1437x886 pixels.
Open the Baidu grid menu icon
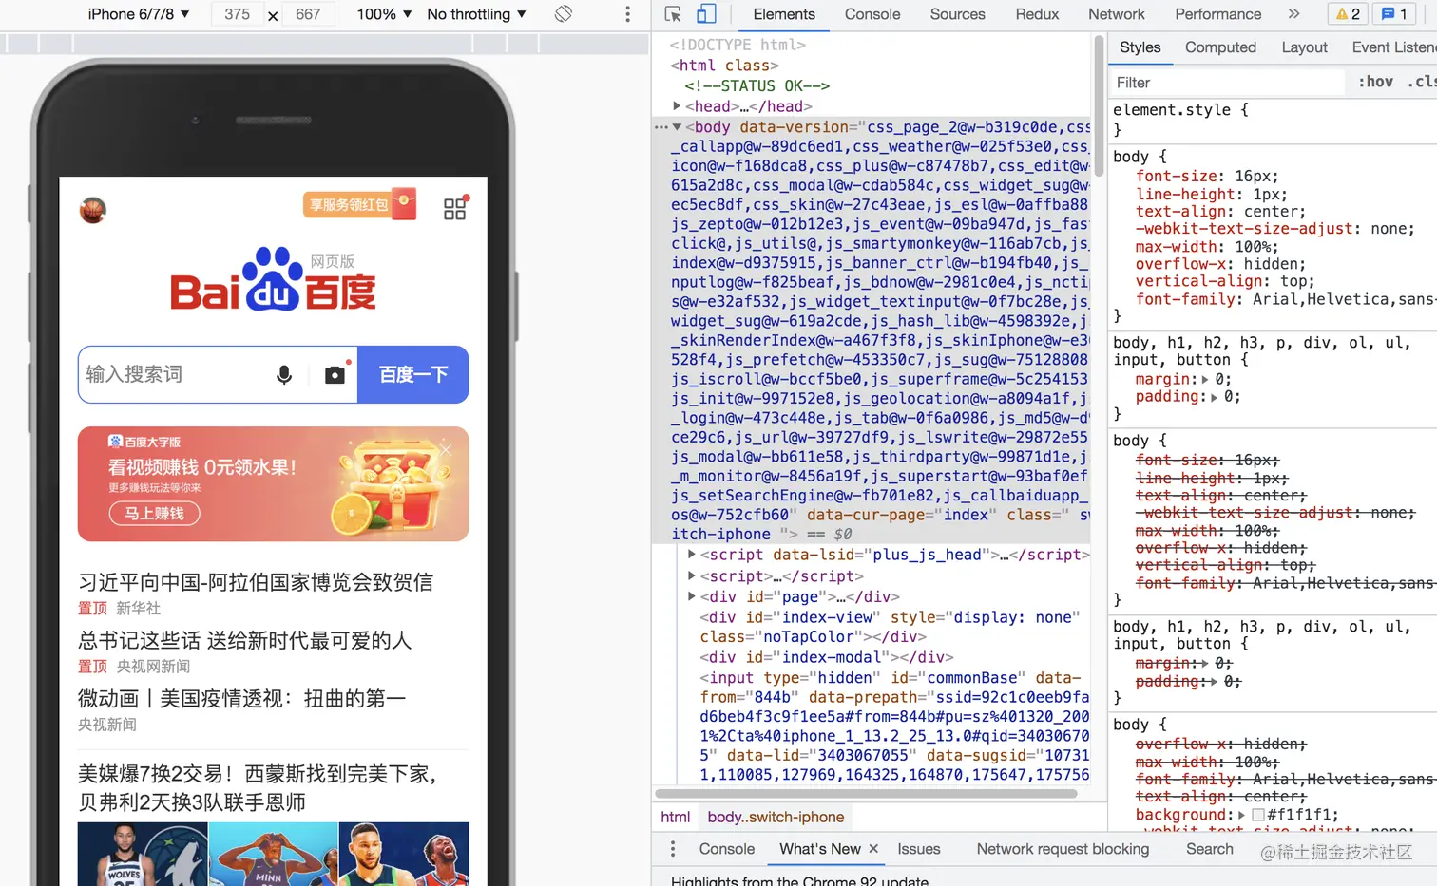pos(455,208)
